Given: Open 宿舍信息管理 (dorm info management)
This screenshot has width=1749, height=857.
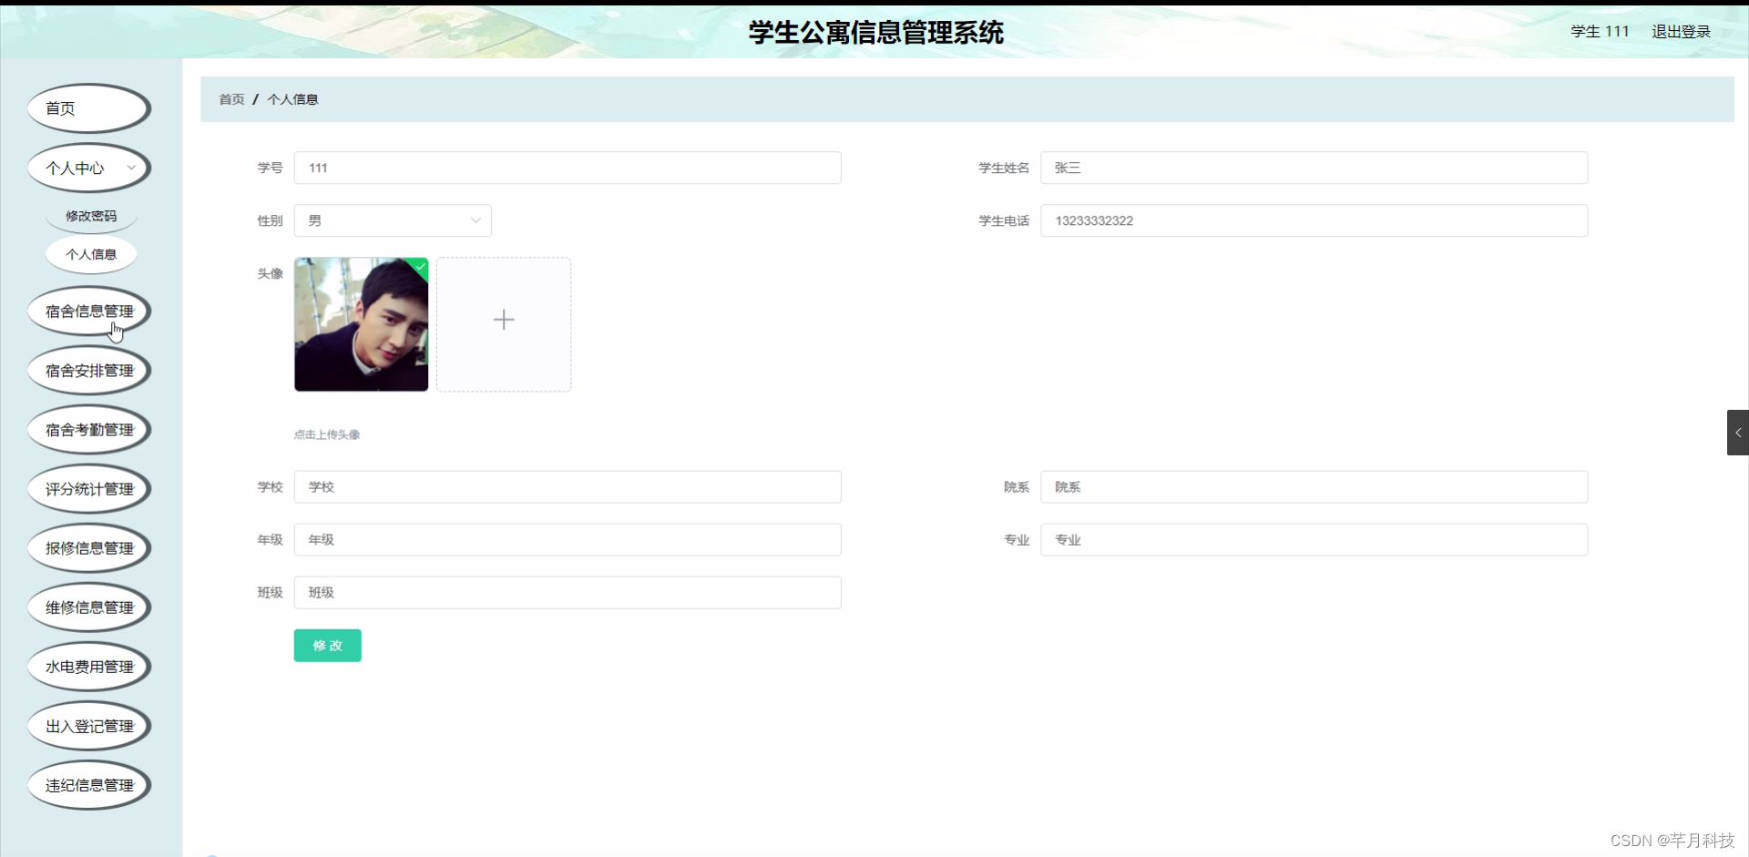Looking at the screenshot, I should click(88, 311).
